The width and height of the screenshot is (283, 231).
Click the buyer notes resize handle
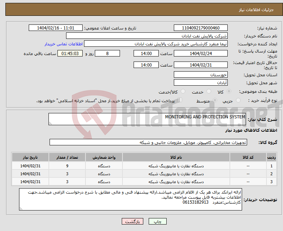(21, 209)
